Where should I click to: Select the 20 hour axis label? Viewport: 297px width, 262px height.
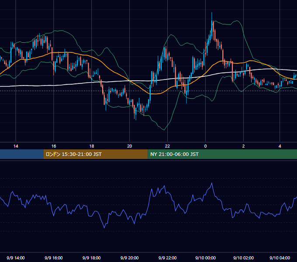(x=130, y=146)
